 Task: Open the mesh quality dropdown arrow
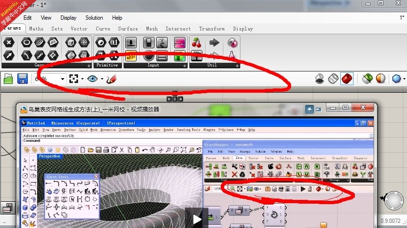tap(404, 79)
